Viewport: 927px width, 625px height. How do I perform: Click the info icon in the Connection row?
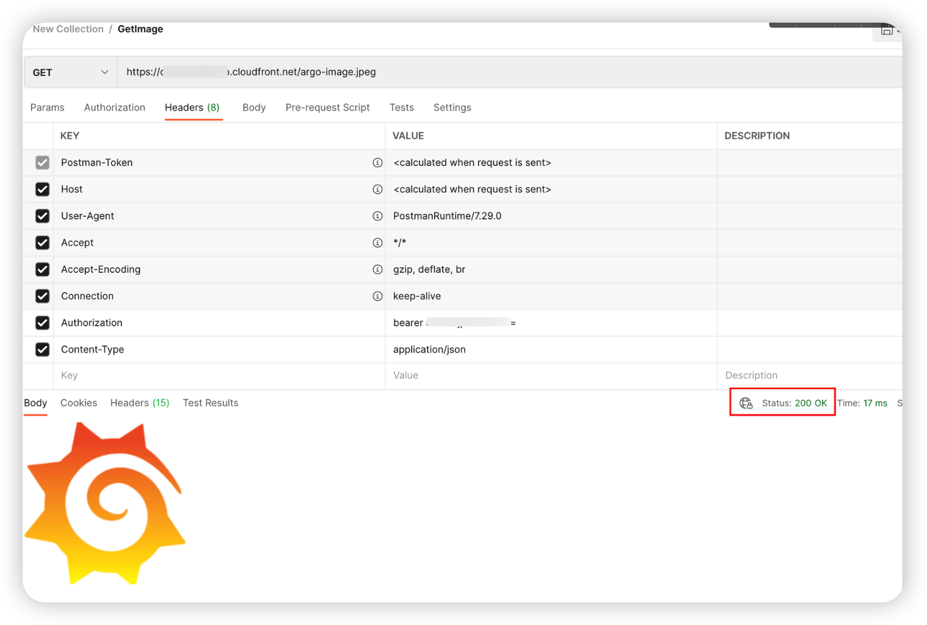377,296
